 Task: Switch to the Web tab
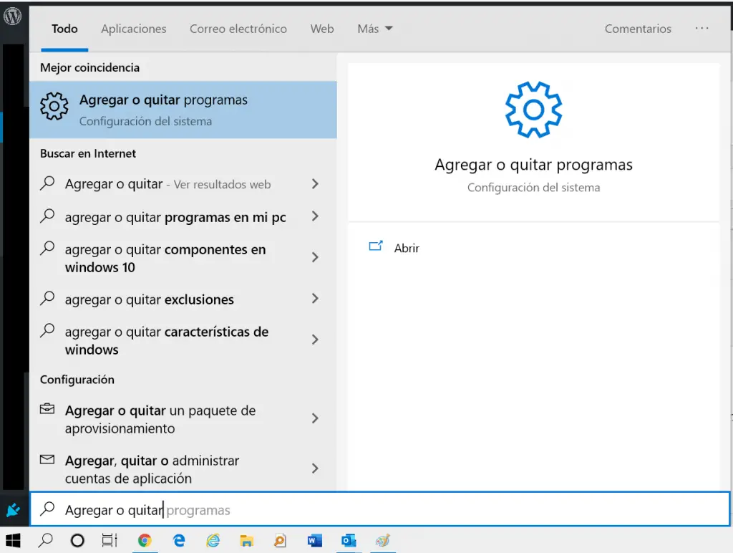click(322, 29)
